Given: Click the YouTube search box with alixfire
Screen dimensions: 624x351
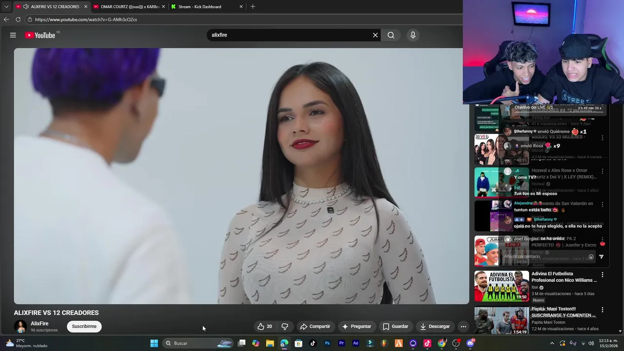Looking at the screenshot, I should click(290, 35).
